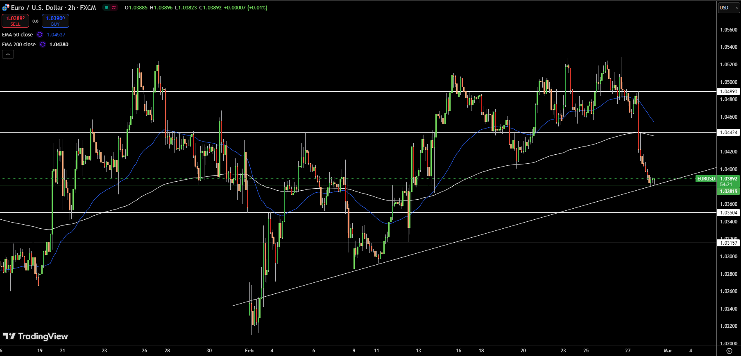Click the green market status dot
This screenshot has width=741, height=356.
(107, 7)
